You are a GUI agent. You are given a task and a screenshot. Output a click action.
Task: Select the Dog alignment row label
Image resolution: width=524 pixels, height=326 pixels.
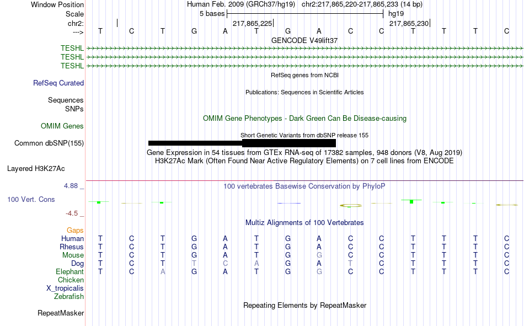click(x=78, y=264)
